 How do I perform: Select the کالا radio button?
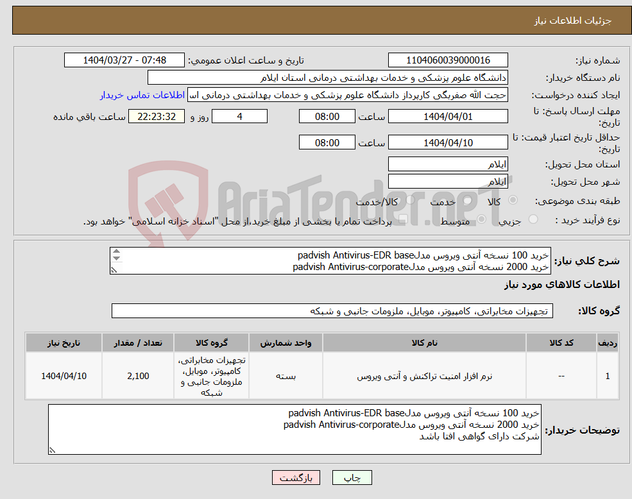click(513, 200)
